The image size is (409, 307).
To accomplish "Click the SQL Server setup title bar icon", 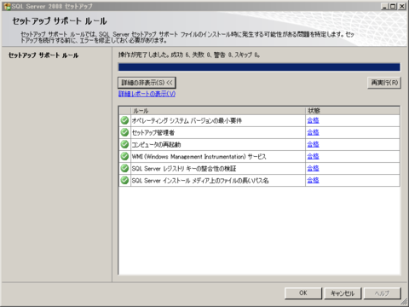I will (7, 6).
